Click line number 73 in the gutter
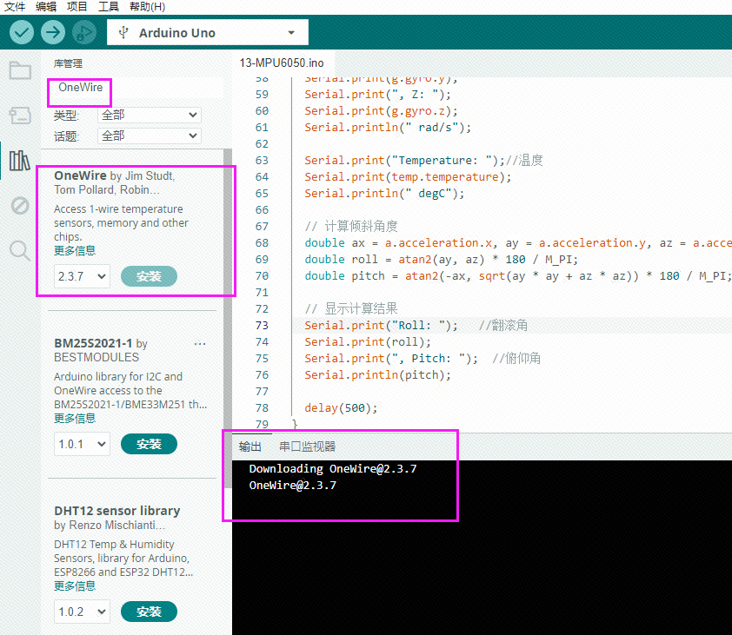Screen dimensions: 732x635 coord(262,325)
